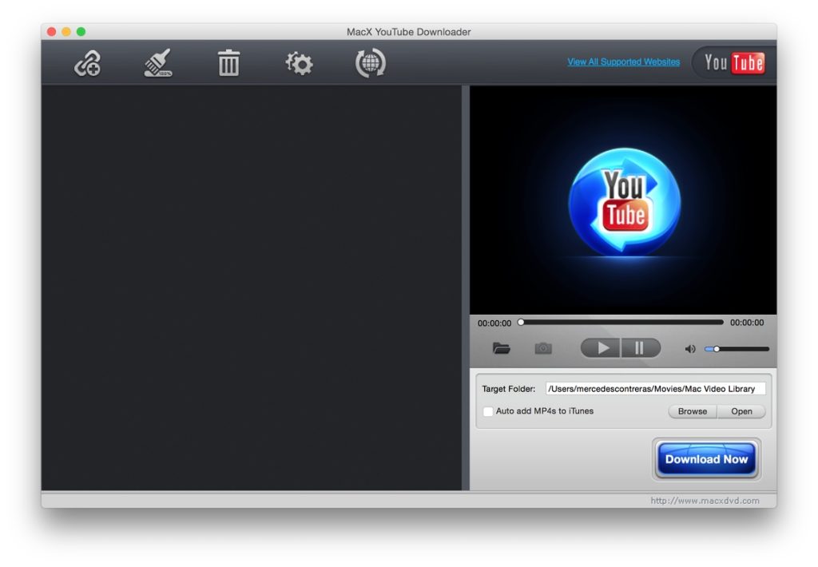Enable Auto add MP4s to iTunes
The height and width of the screenshot is (567, 818).
488,411
